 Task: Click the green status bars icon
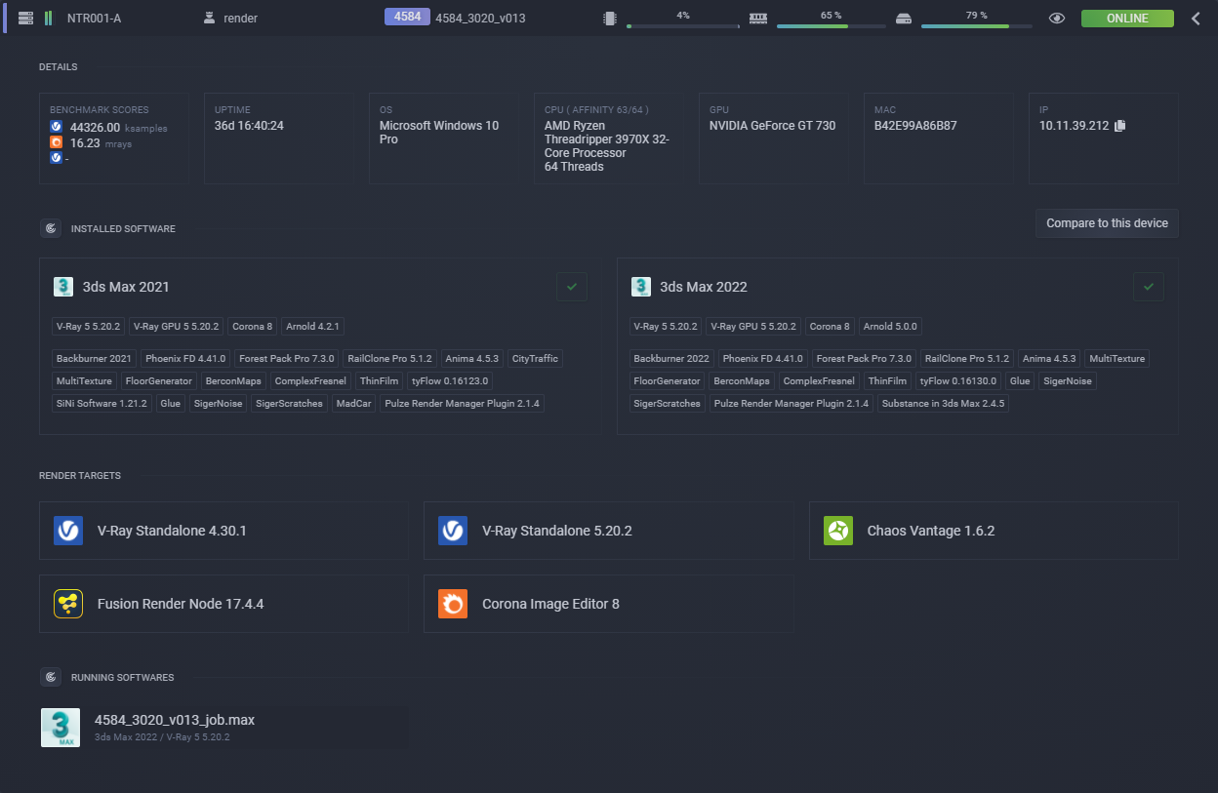click(x=48, y=19)
